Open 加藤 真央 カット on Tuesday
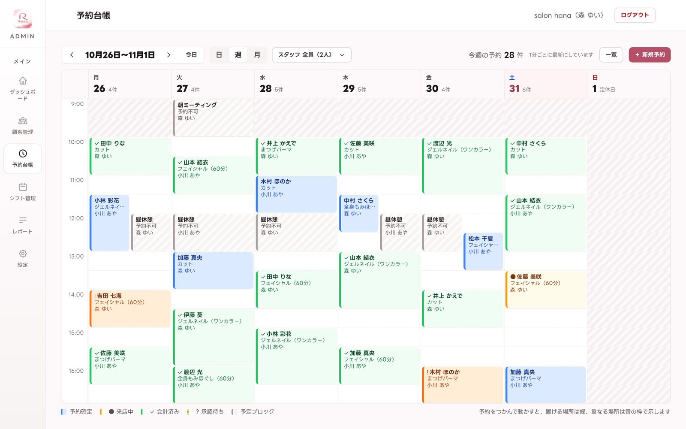The image size is (686, 429). tap(213, 270)
